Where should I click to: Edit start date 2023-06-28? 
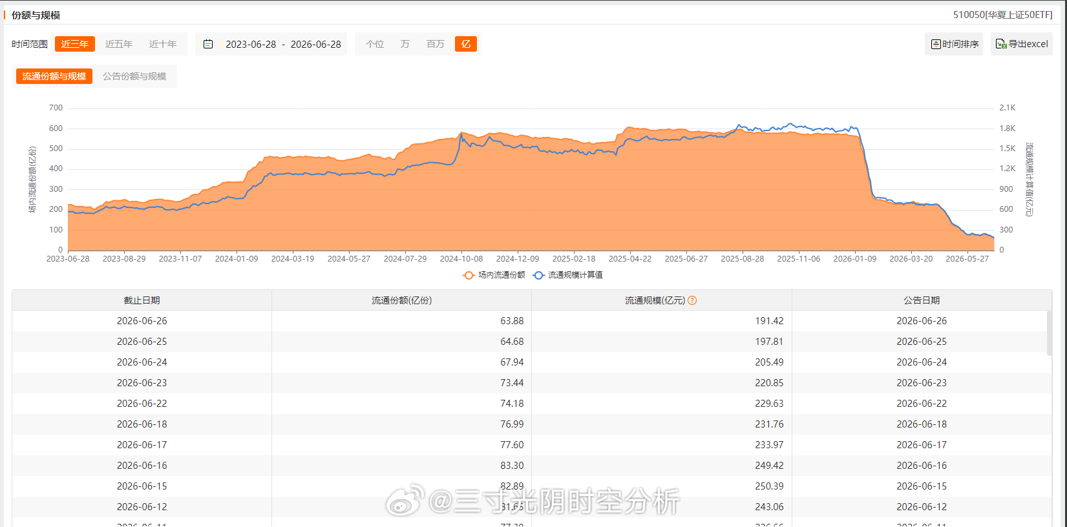pyautogui.click(x=251, y=44)
